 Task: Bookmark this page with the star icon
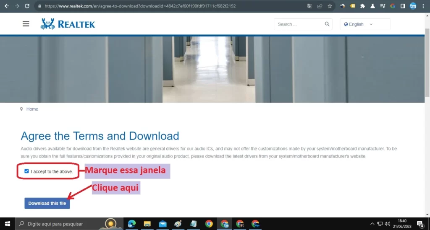tap(330, 6)
